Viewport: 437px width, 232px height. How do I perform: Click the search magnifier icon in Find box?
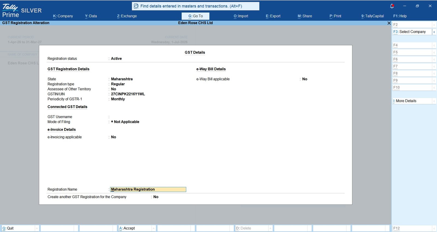click(136, 6)
